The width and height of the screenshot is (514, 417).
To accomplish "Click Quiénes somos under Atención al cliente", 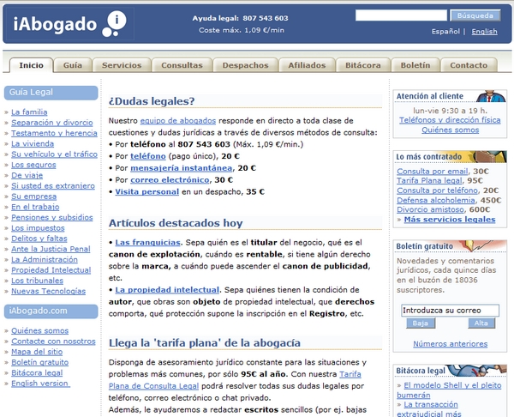I will tap(450, 130).
